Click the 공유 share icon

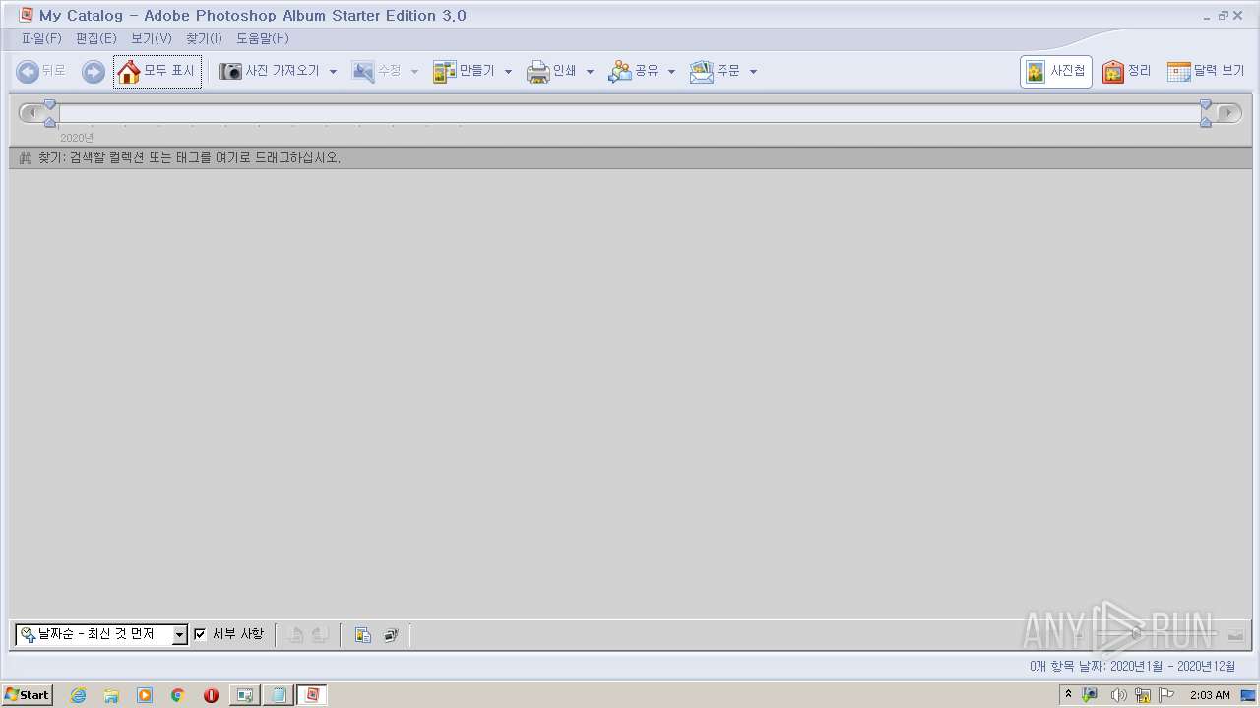click(619, 71)
